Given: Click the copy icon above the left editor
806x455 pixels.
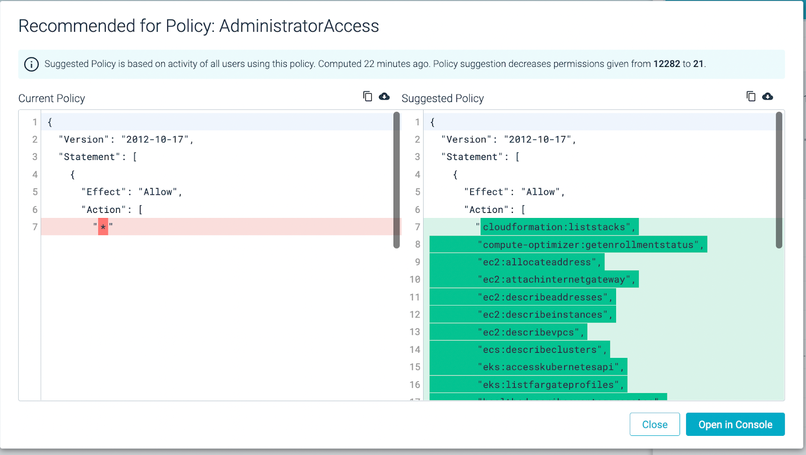Looking at the screenshot, I should tap(367, 96).
